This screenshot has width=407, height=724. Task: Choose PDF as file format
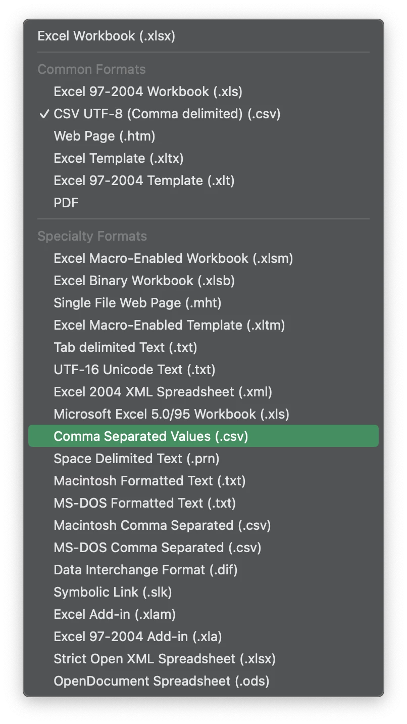click(204, 203)
